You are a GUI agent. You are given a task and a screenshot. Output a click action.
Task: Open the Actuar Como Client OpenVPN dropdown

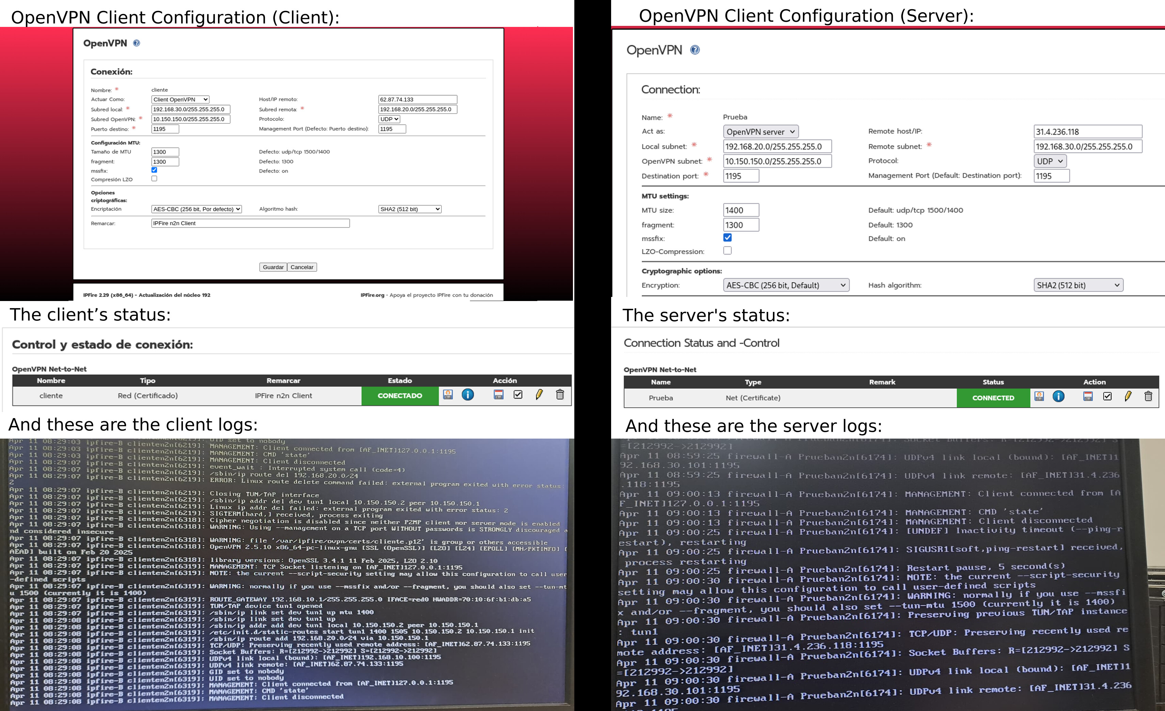180,99
